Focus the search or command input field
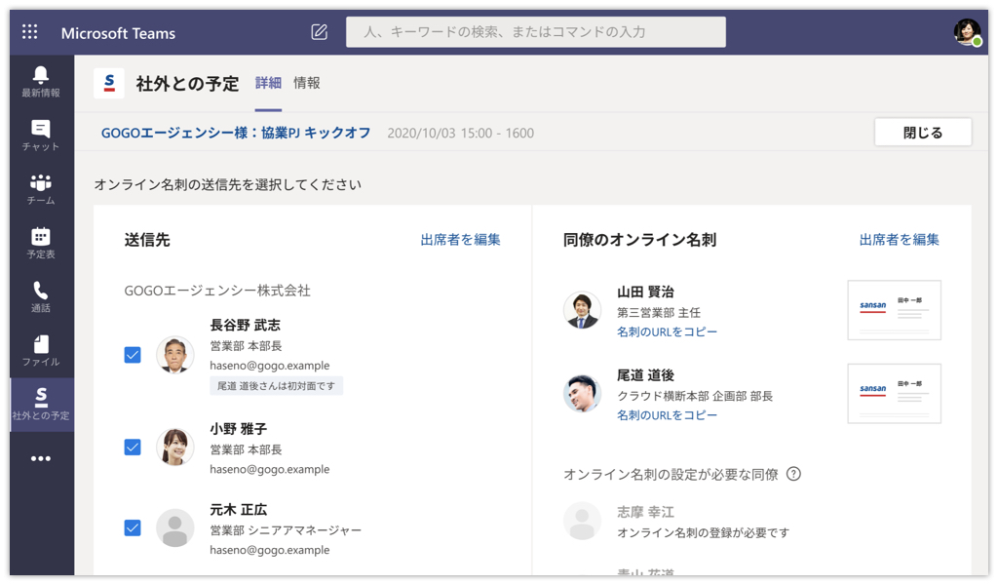 click(x=536, y=32)
